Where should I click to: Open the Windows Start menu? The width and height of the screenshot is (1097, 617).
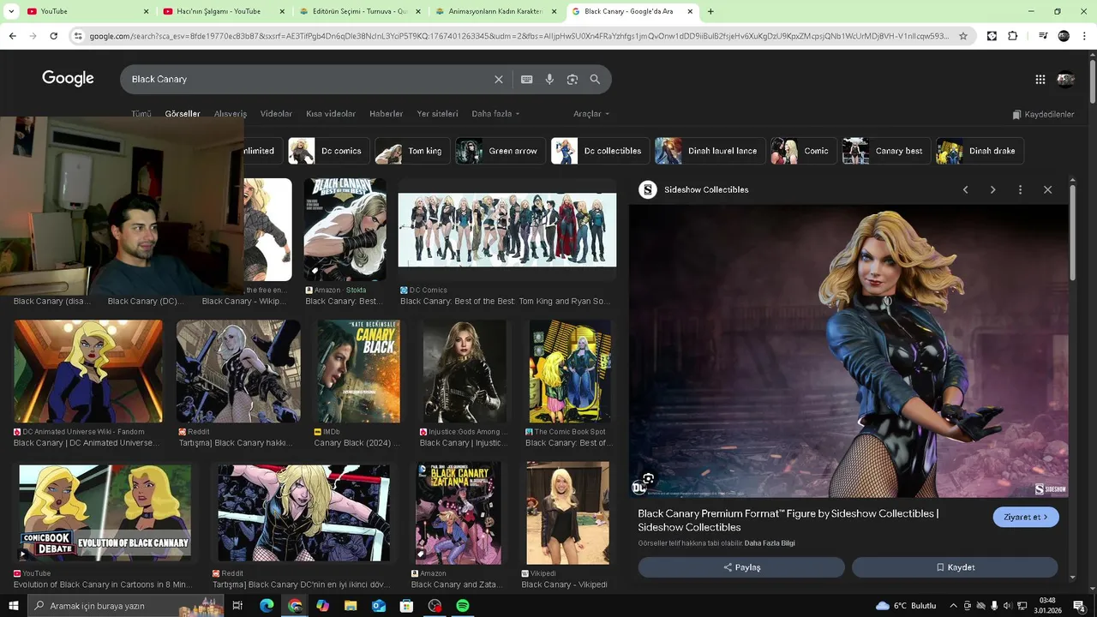coord(14,606)
